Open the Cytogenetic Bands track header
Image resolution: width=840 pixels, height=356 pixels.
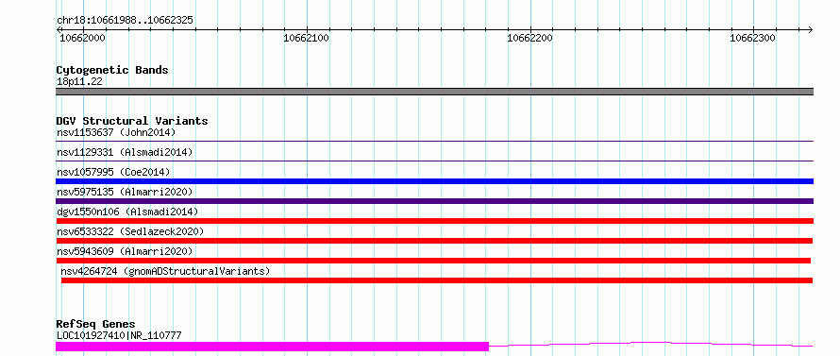coord(112,70)
